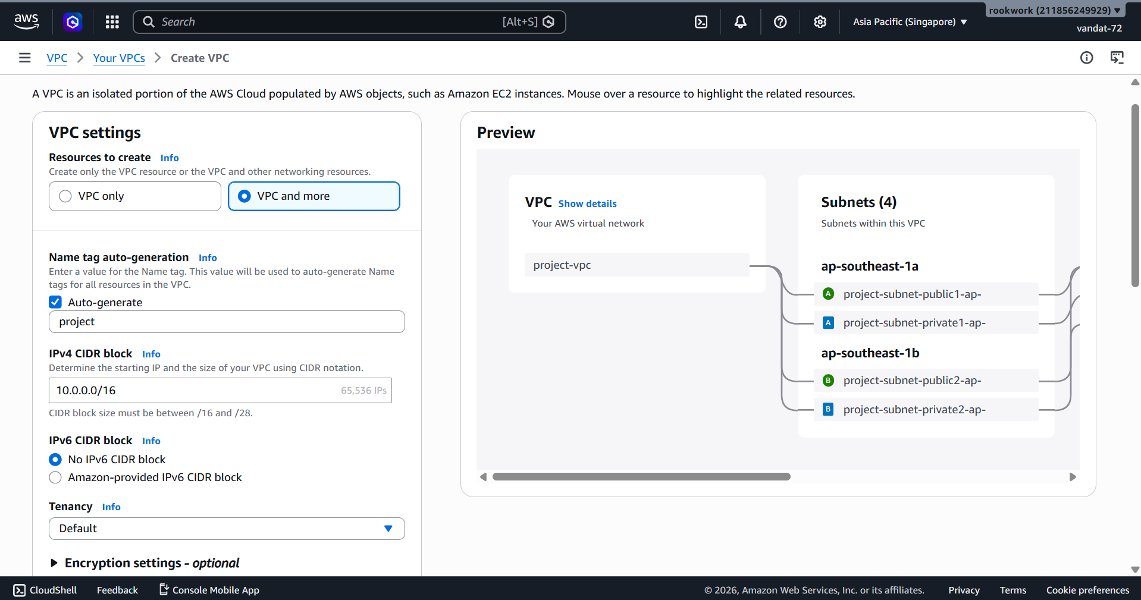The width and height of the screenshot is (1141, 600).
Task: Click the search magnifier icon
Action: pyautogui.click(x=149, y=22)
